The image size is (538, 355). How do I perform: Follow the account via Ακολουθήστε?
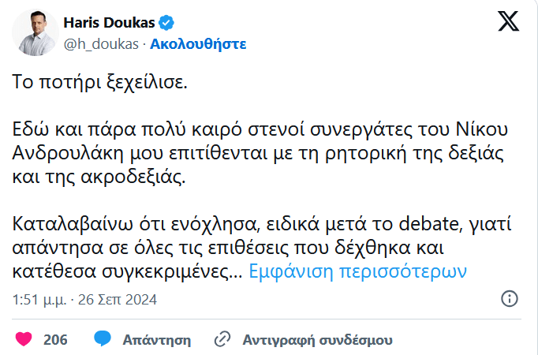click(x=198, y=43)
